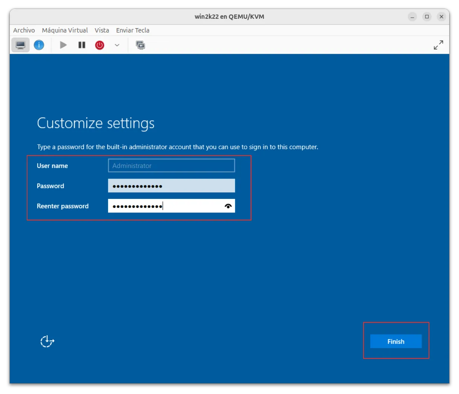Click the red power shutdown icon
459x394 pixels.
[100, 45]
